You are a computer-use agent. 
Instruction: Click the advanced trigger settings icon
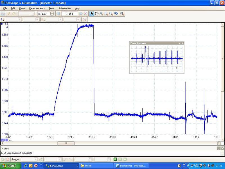coord(41,159)
